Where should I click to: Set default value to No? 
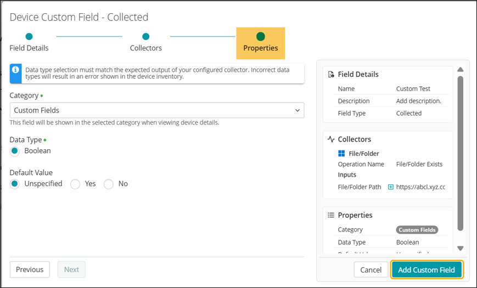[109, 184]
